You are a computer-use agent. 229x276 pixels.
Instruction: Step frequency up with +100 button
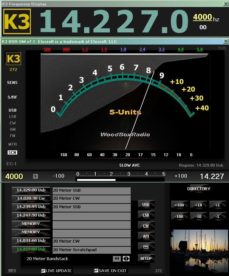pyautogui.click(x=179, y=205)
